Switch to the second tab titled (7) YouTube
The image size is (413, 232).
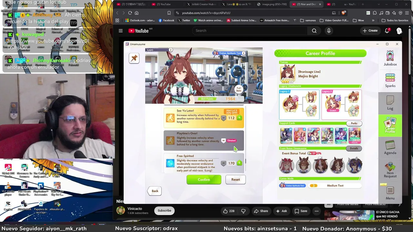[x=166, y=4]
